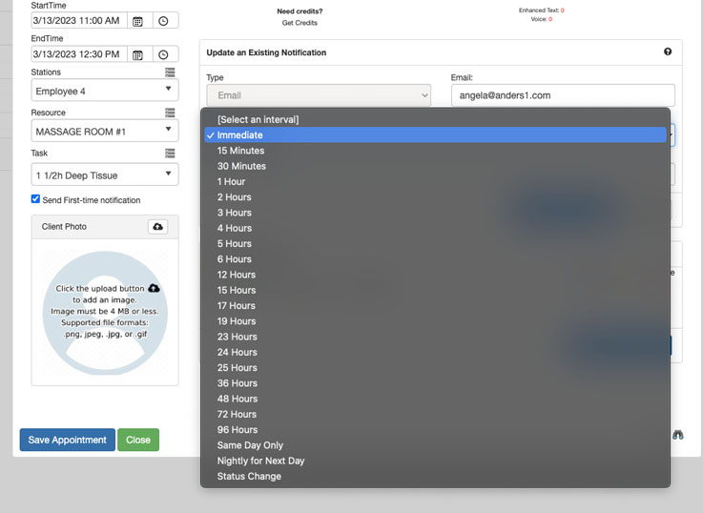This screenshot has width=703, height=513.
Task: Click the cloud upload icon for Client Photo
Action: 158,227
